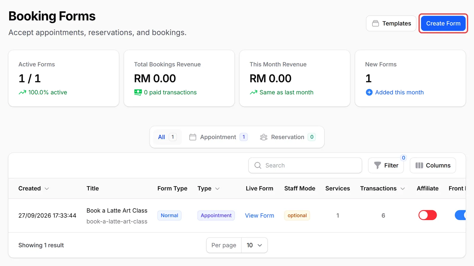Open Book a Latte Art Class title
Viewport: 474px width, 266px height.
click(117, 211)
